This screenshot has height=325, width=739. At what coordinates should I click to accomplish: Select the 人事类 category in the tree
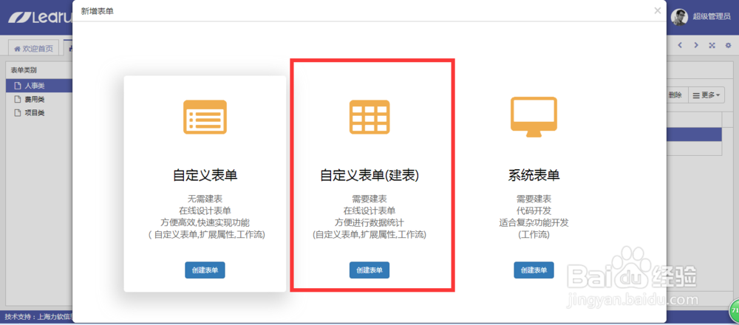coord(39,86)
